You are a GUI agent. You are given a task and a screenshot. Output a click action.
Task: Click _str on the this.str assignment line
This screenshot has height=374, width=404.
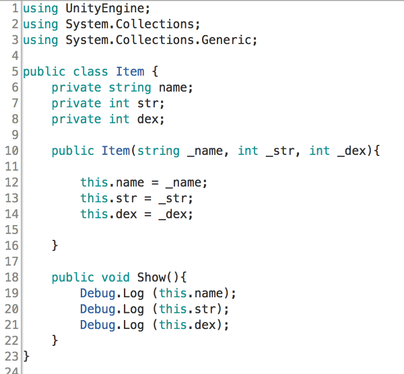(172, 199)
